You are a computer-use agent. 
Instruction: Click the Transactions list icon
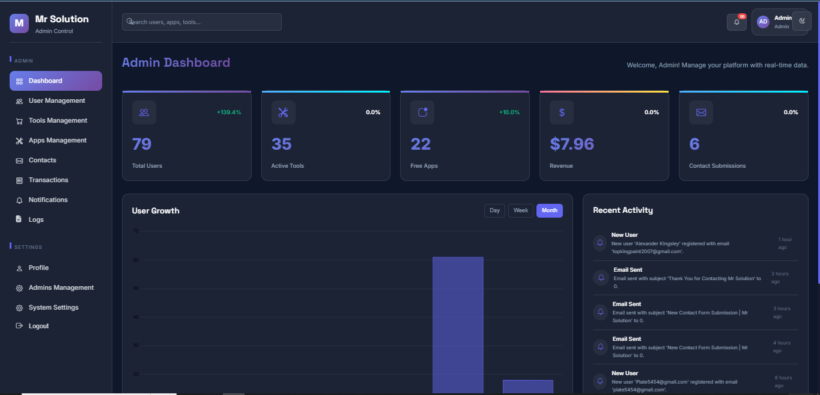[19, 180]
